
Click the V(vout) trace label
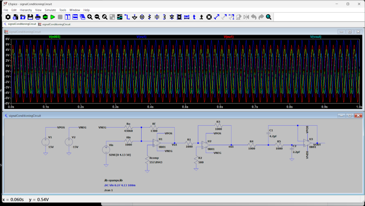coord(316,37)
